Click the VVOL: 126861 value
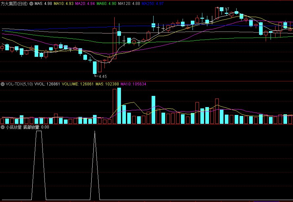293x202 pixels. (x=47, y=84)
